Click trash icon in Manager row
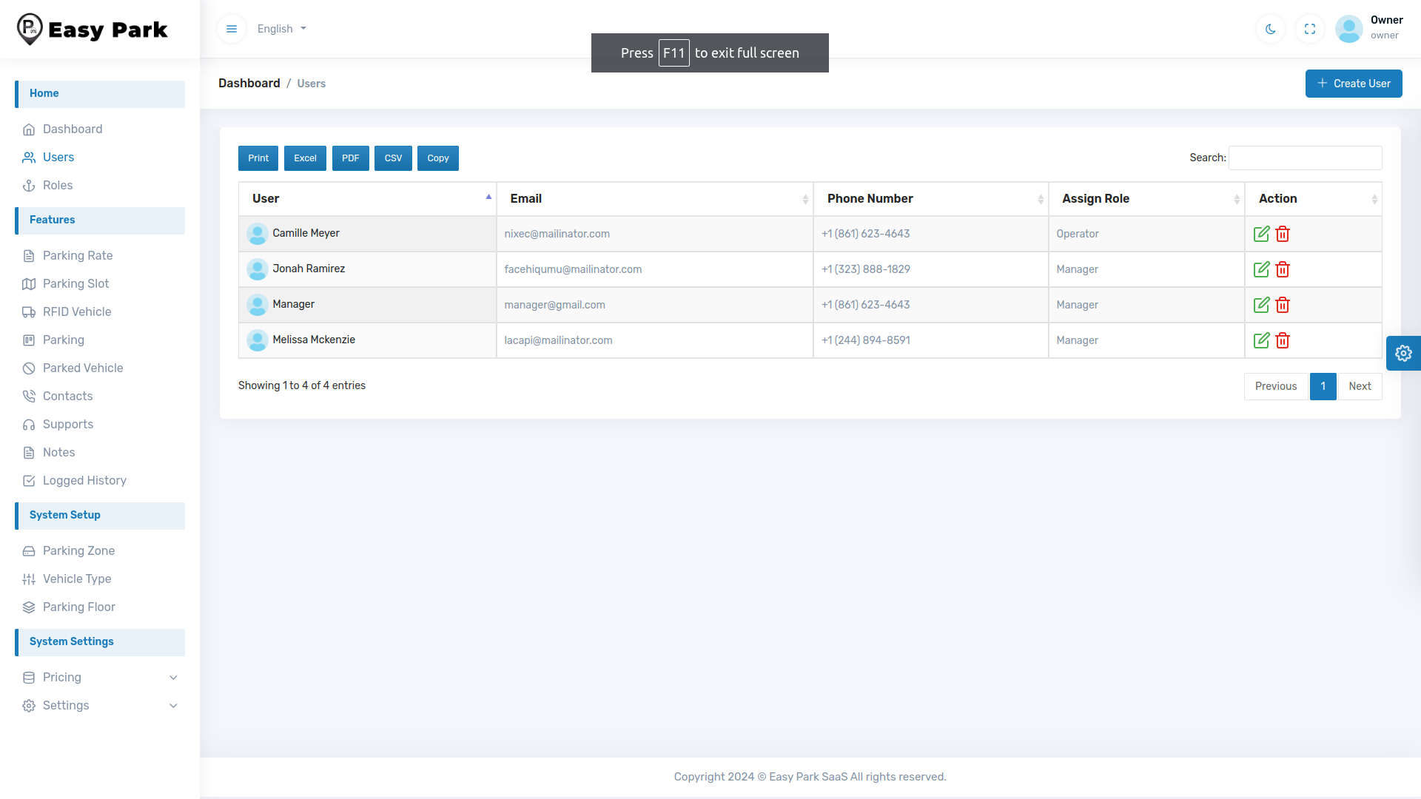The image size is (1421, 799). [x=1283, y=305]
